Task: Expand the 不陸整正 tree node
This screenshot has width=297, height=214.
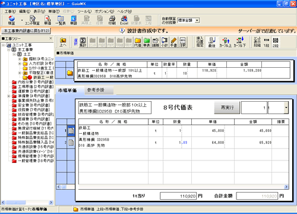Action: point(20,73)
